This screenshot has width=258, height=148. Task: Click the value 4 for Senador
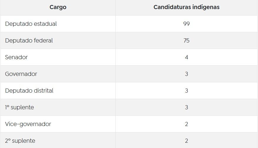[x=187, y=57]
